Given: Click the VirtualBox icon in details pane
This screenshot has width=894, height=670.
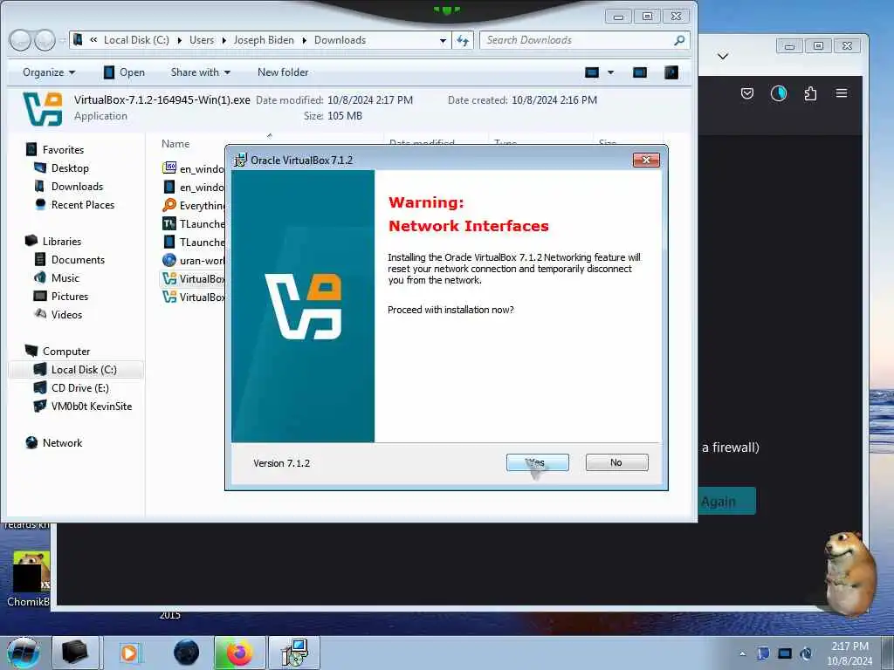Looking at the screenshot, I should (x=43, y=108).
